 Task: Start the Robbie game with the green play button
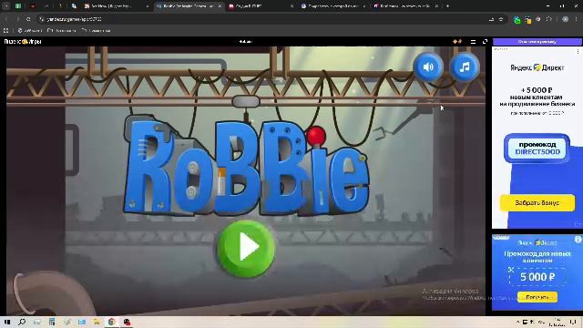click(x=246, y=249)
